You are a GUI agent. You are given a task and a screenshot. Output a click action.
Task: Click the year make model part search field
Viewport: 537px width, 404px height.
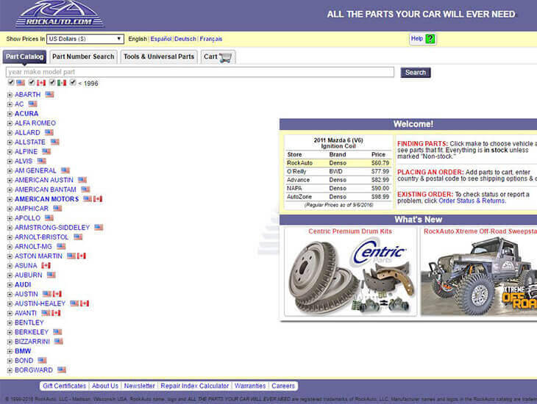[200, 72]
